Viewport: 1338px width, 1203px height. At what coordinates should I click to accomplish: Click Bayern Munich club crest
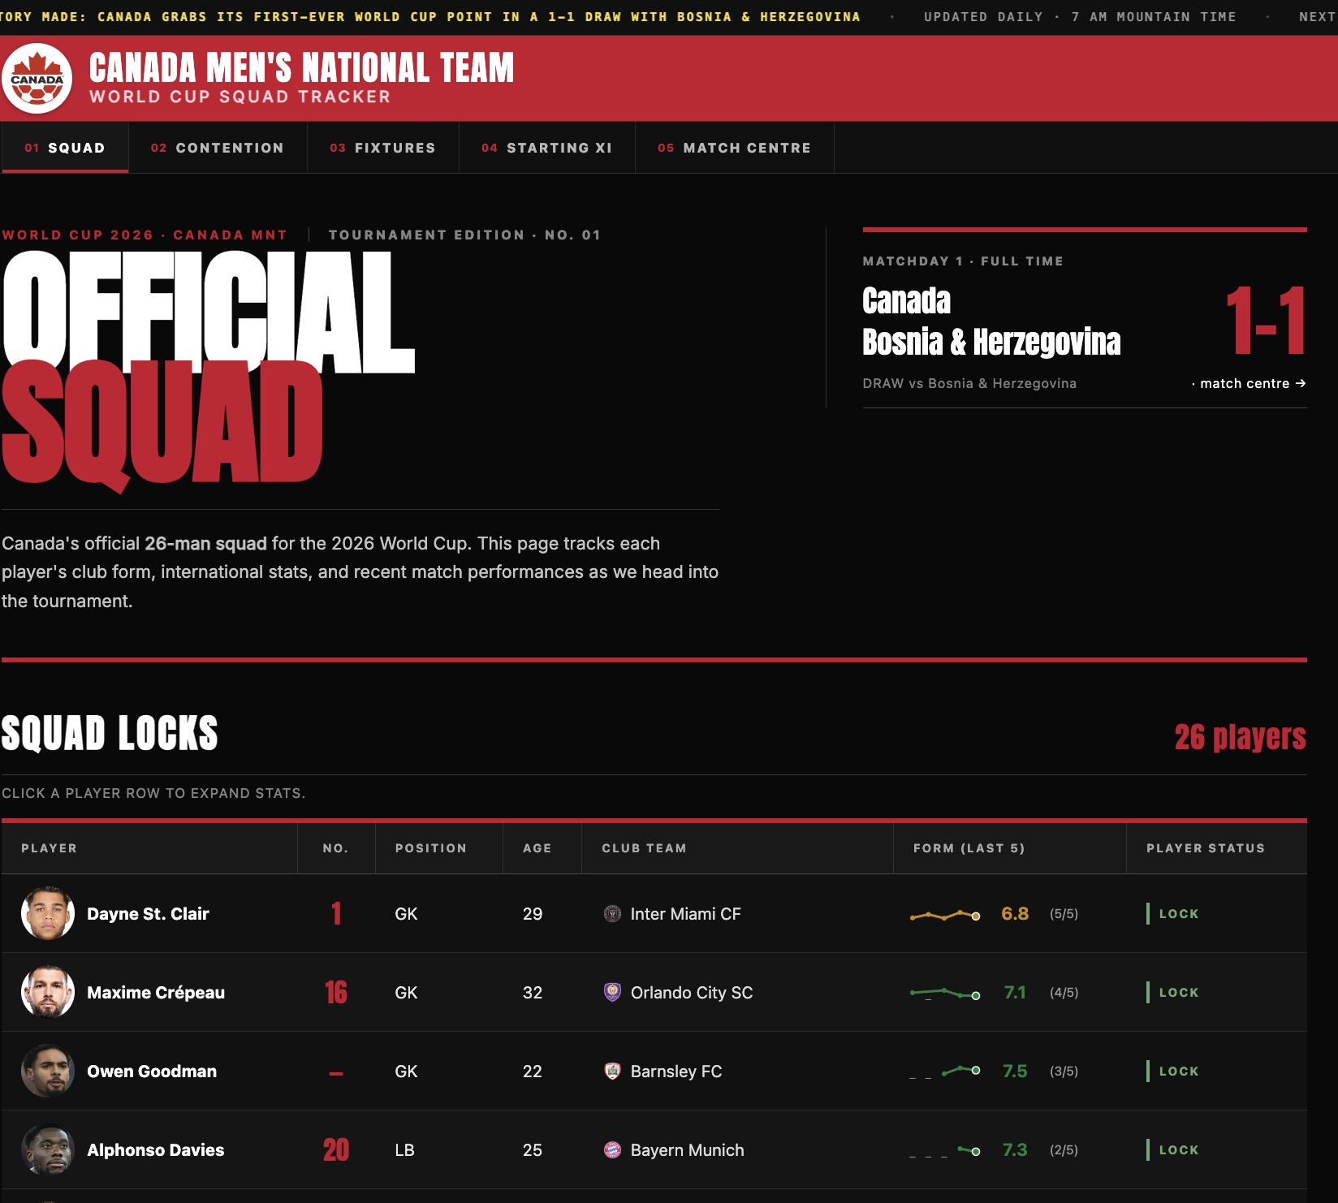[613, 1149]
